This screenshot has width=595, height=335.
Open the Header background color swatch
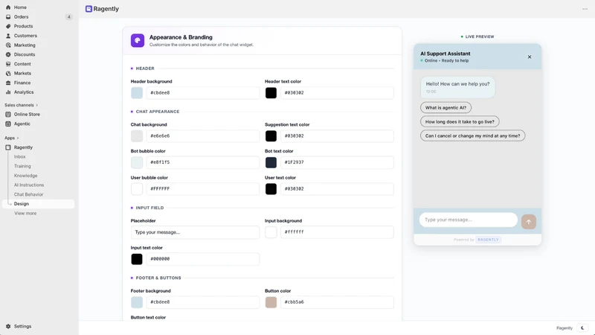(x=137, y=92)
